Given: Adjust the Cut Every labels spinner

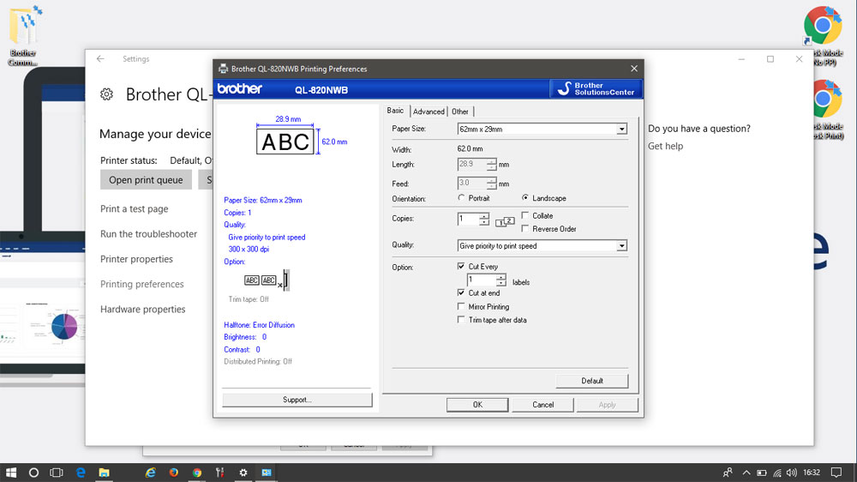Looking at the screenshot, I should (x=501, y=280).
